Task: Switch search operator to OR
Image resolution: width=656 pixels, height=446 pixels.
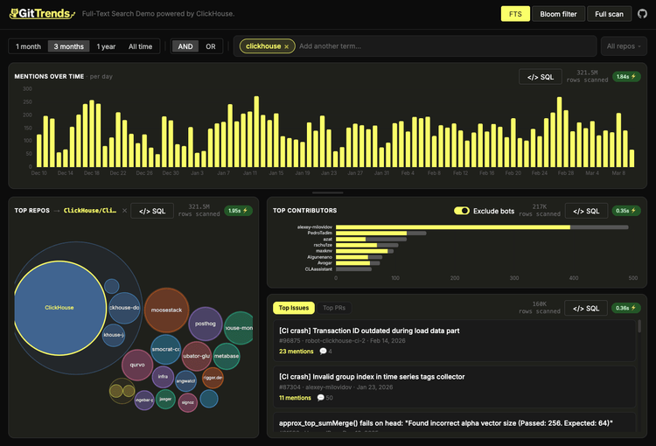Action: tap(211, 46)
